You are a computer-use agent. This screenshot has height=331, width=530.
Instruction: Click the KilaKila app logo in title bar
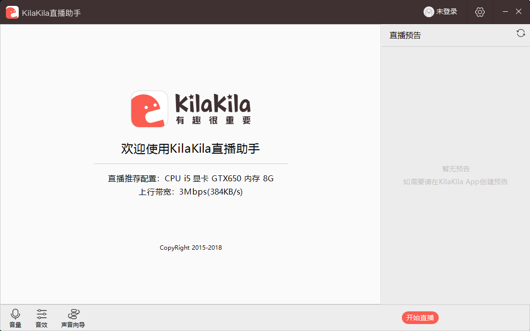(12, 12)
